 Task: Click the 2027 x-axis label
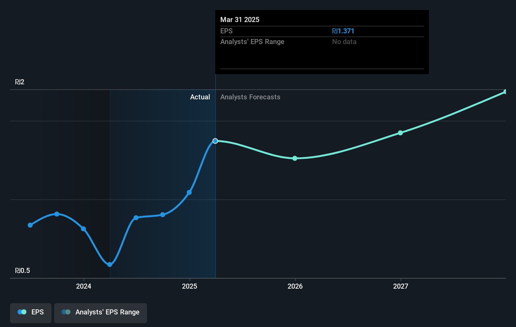pos(401,286)
